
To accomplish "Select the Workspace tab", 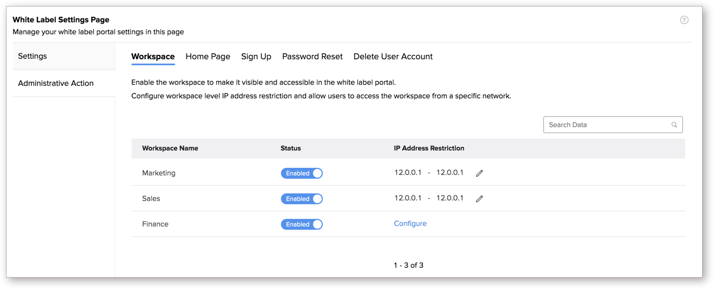I will click(153, 56).
